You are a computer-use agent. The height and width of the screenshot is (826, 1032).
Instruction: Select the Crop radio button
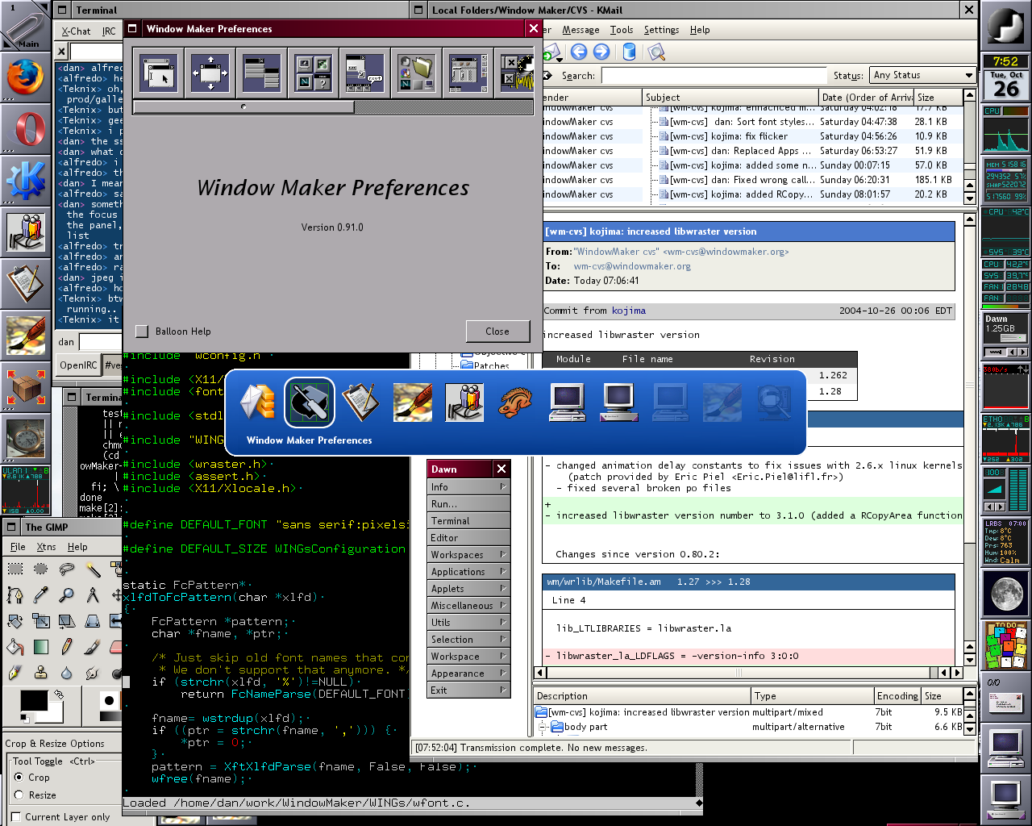point(19,778)
